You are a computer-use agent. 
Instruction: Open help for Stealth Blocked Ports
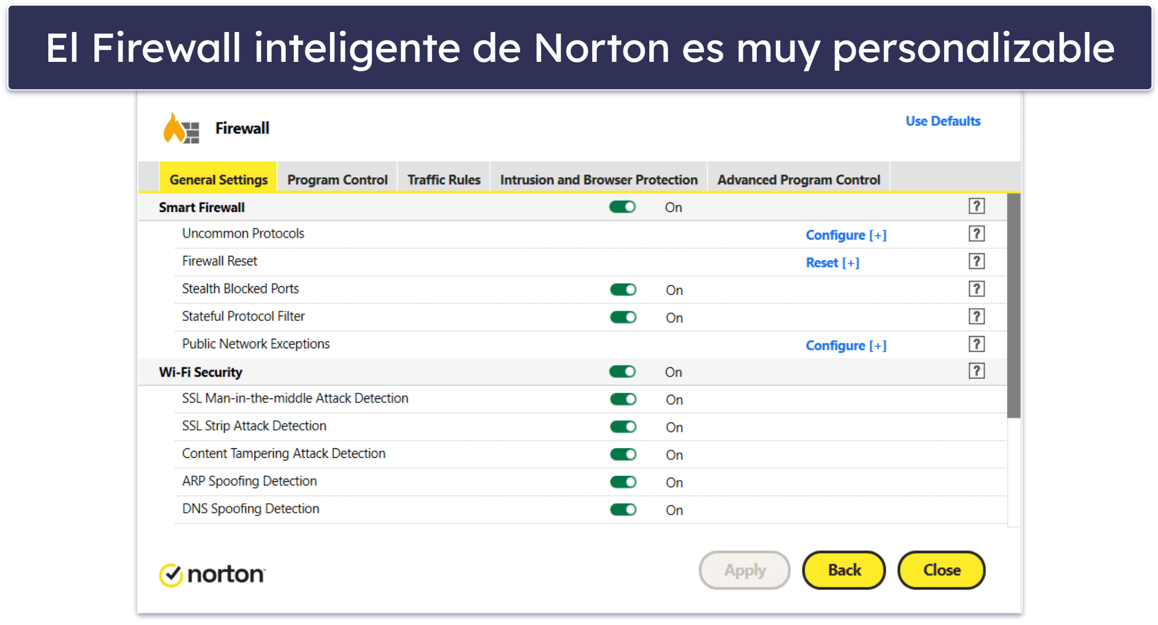pyautogui.click(x=976, y=289)
